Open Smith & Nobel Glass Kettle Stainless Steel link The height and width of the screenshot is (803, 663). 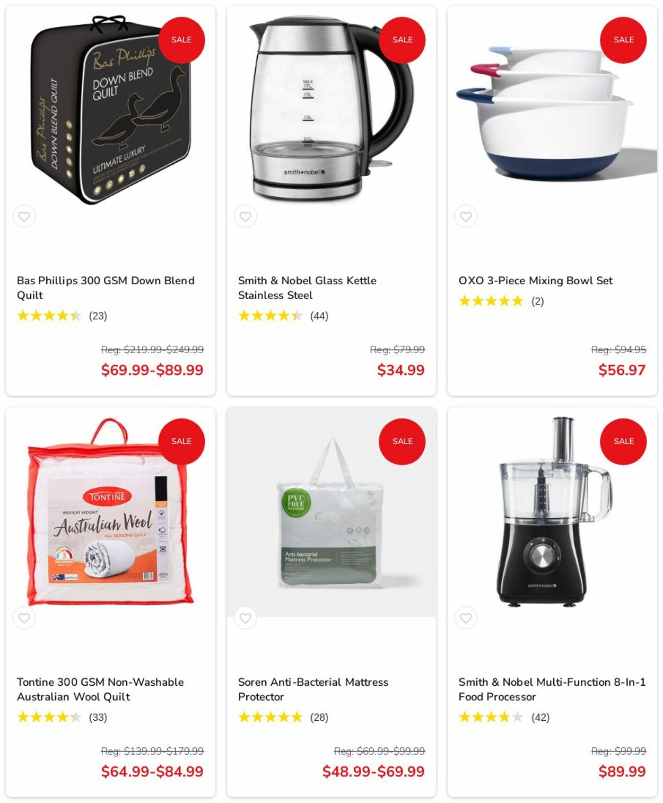[x=307, y=287]
